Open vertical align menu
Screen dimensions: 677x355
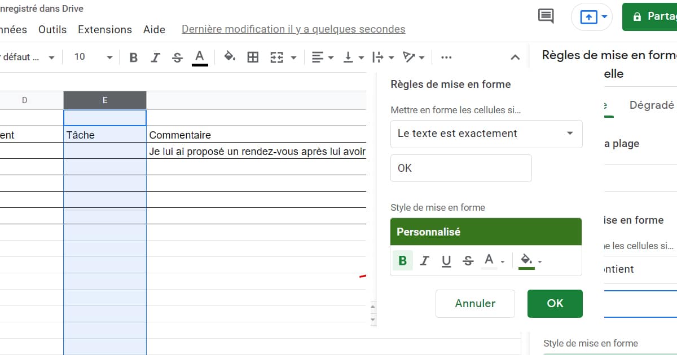pos(354,57)
